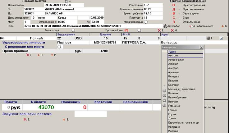Click the single-down arrow in Развертка list

point(164,100)
